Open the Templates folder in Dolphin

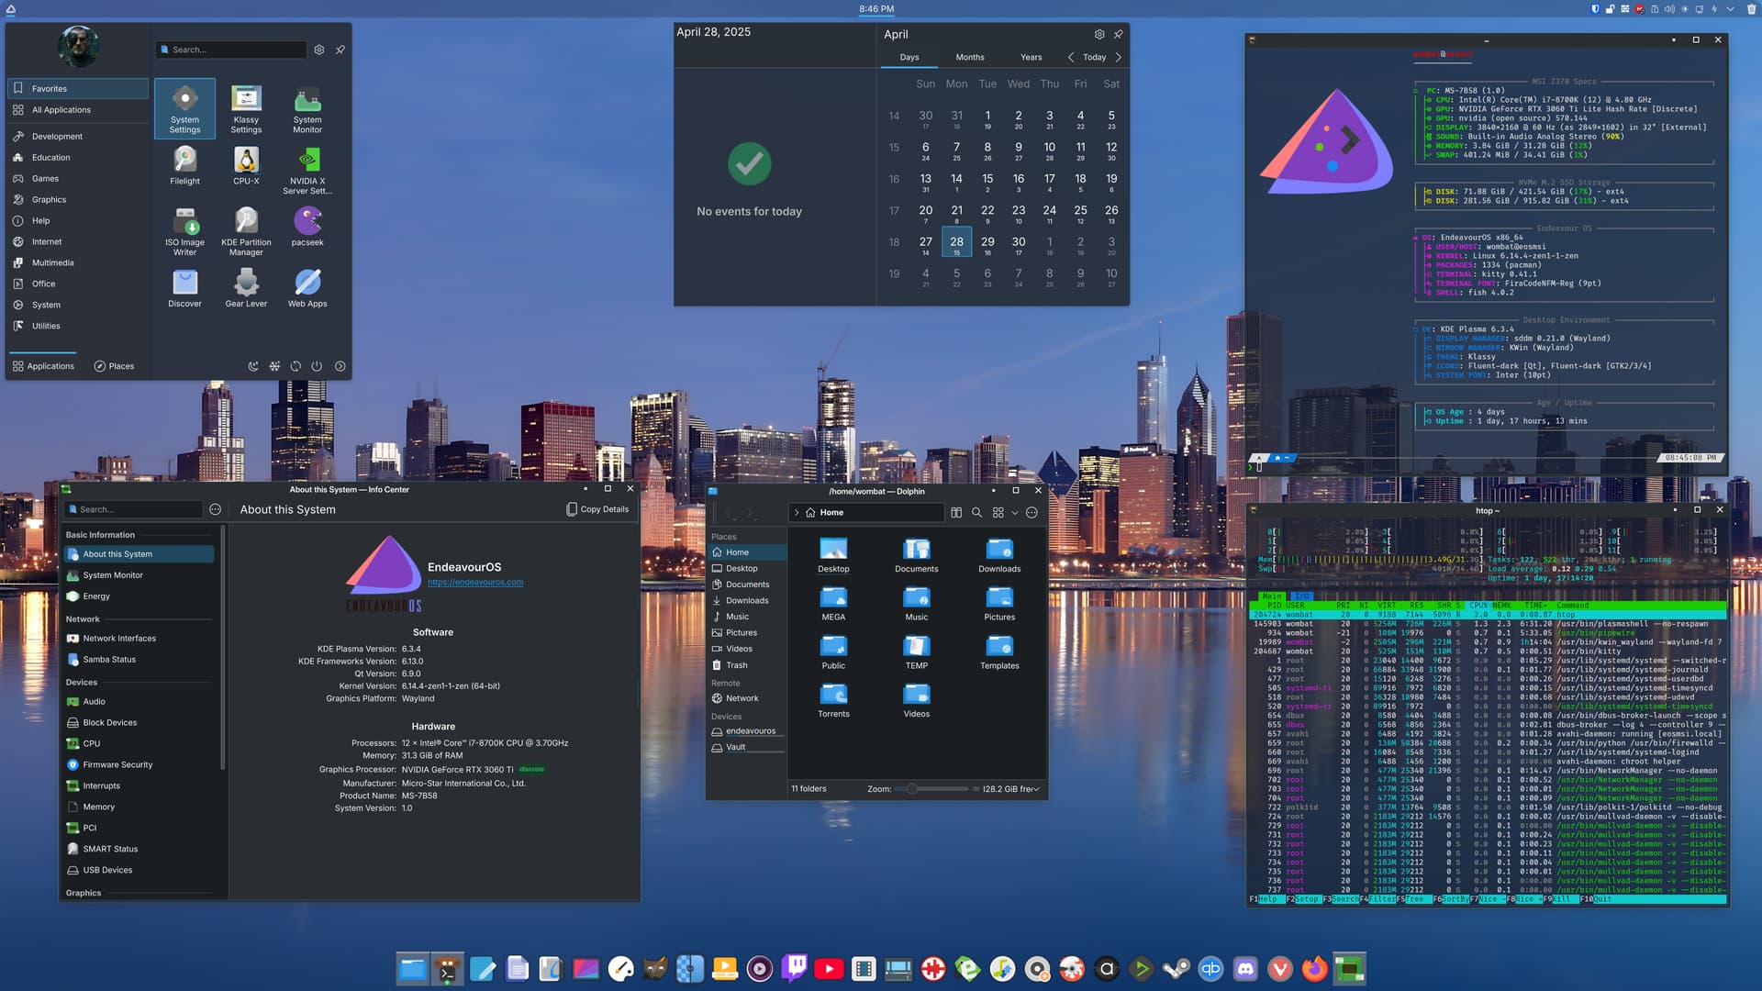(999, 652)
